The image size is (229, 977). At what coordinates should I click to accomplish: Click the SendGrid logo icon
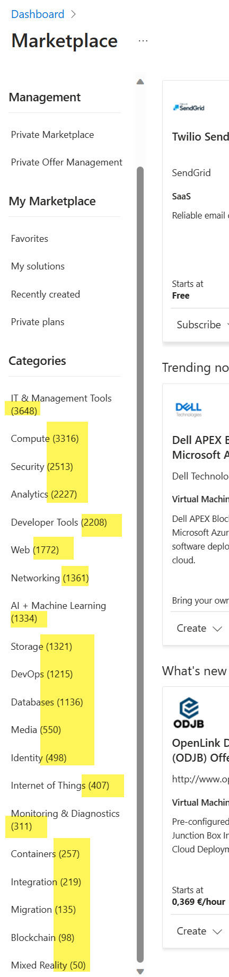coord(188,108)
